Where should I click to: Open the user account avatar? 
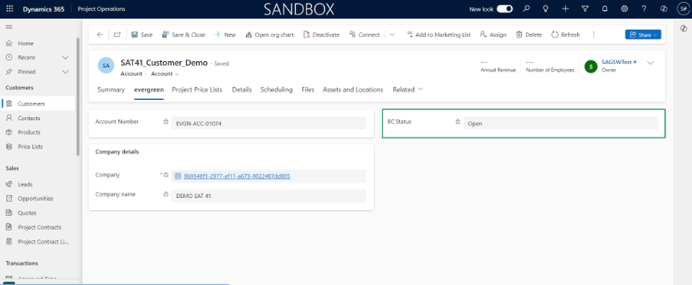point(682,9)
